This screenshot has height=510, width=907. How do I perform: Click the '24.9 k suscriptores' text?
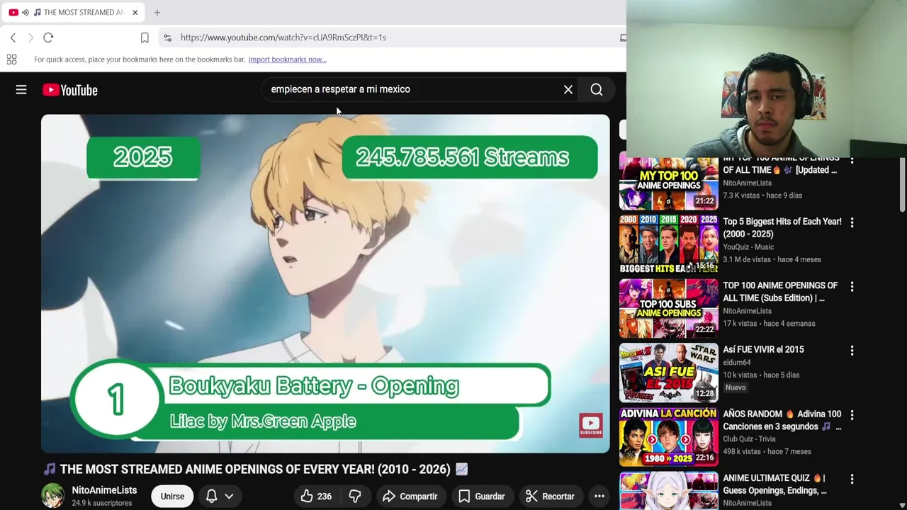(x=101, y=503)
